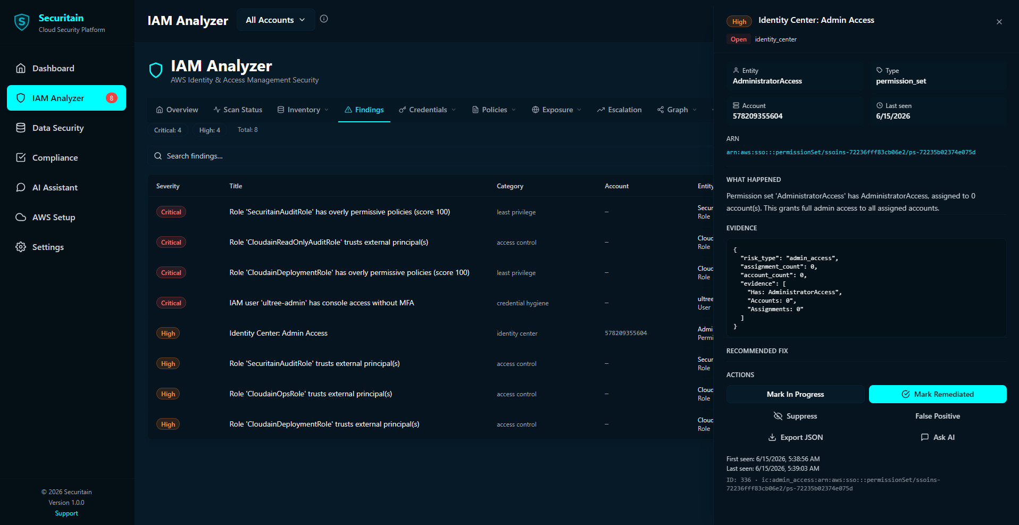This screenshot has height=525, width=1019.
Task: Switch to the Overview tab
Action: [177, 110]
